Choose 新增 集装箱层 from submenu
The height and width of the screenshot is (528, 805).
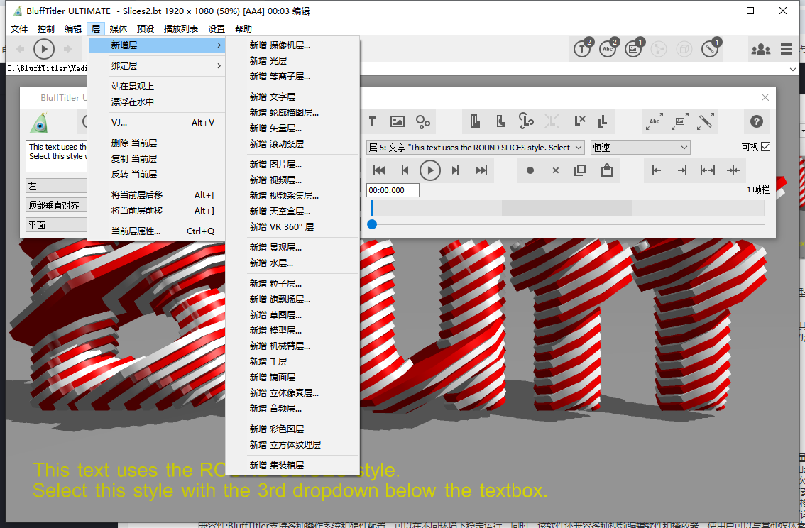click(292, 466)
